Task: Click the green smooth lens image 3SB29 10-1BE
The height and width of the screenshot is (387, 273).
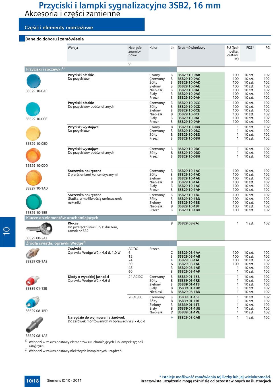Action: click(x=34, y=202)
